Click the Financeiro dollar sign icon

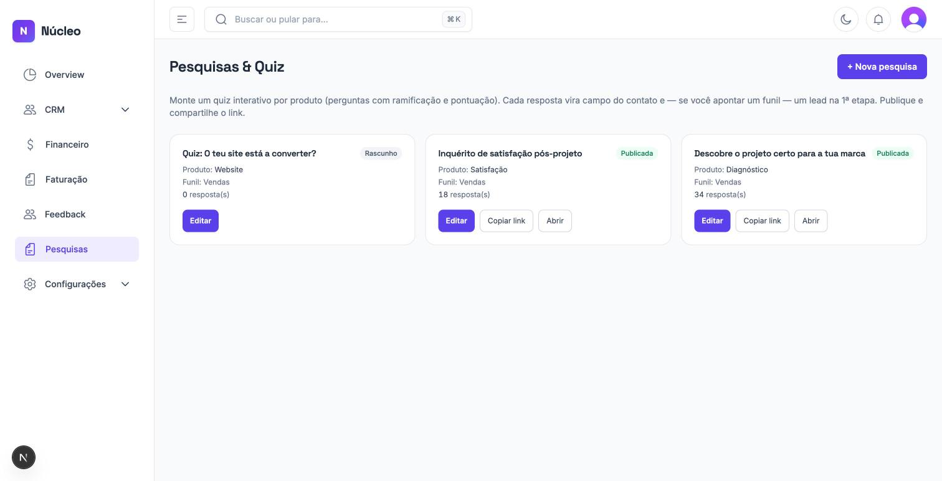(30, 145)
